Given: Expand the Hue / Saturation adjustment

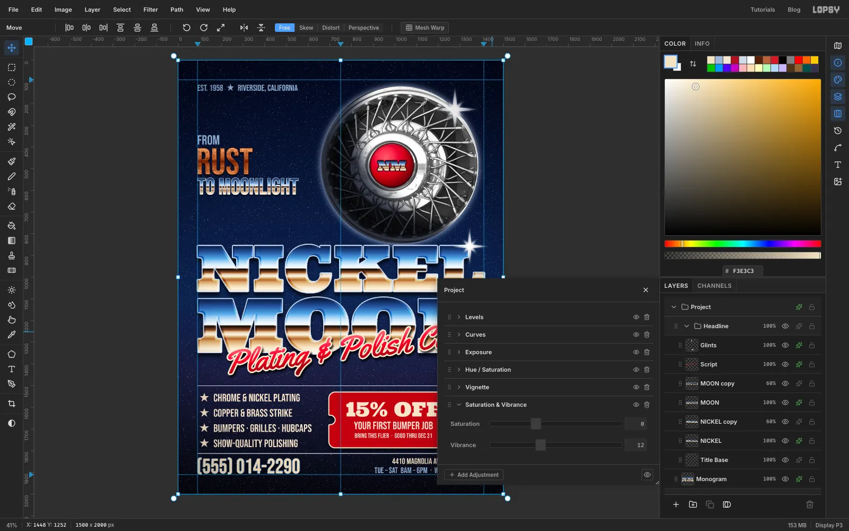Looking at the screenshot, I should coord(459,370).
